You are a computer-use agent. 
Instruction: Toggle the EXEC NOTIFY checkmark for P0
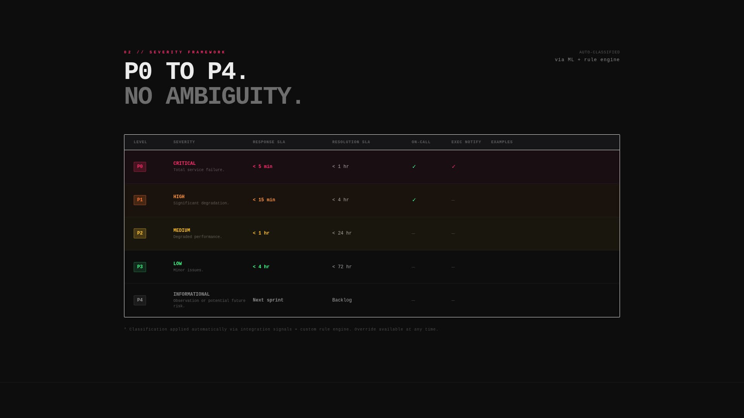pyautogui.click(x=453, y=166)
